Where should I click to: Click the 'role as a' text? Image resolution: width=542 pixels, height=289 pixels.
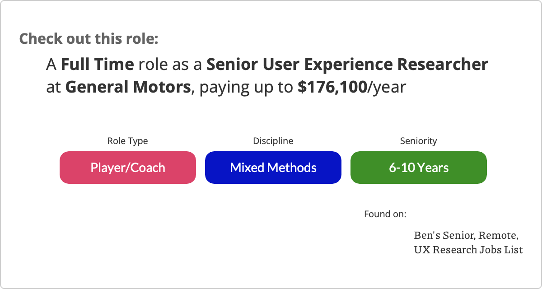tap(170, 65)
